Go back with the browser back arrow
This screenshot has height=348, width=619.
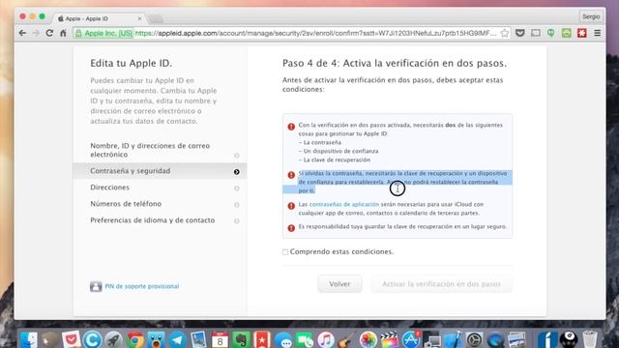coord(22,33)
